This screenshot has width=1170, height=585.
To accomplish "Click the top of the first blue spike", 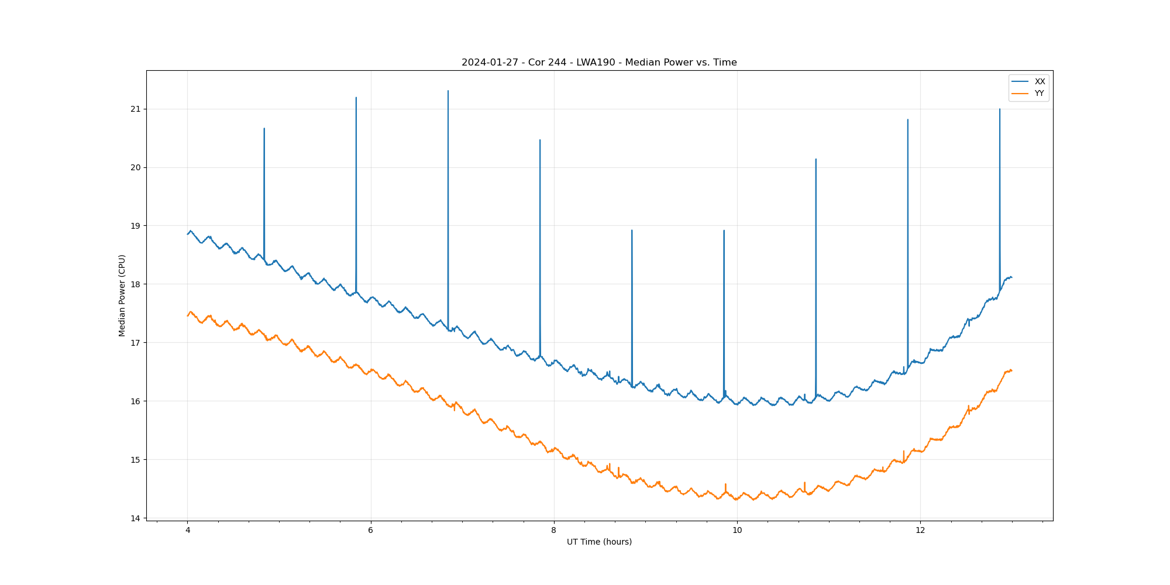I will pyautogui.click(x=264, y=129).
